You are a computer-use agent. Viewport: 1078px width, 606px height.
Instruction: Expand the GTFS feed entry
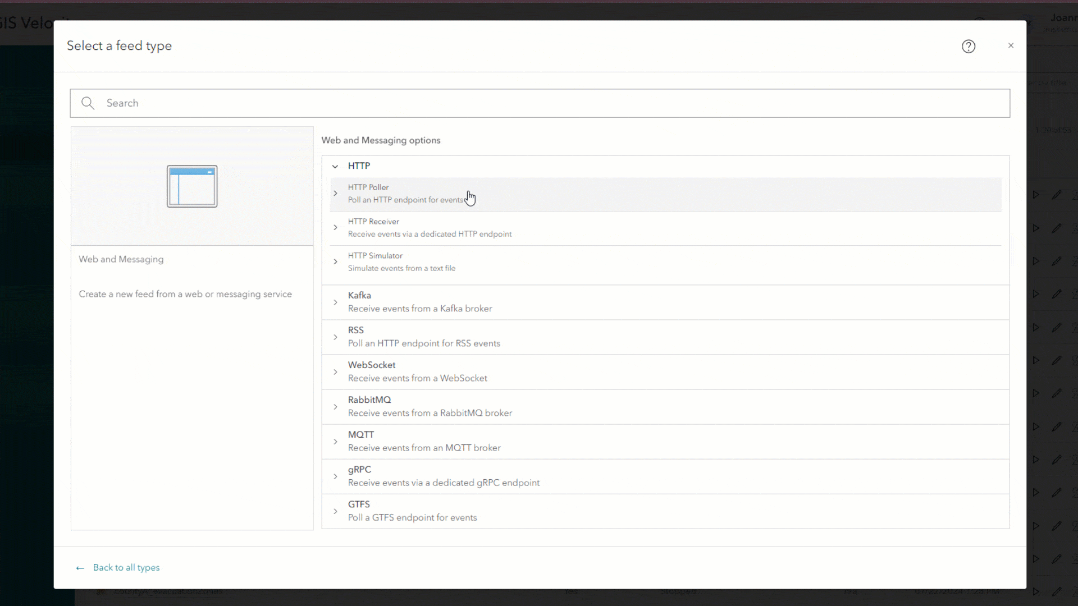pos(335,511)
